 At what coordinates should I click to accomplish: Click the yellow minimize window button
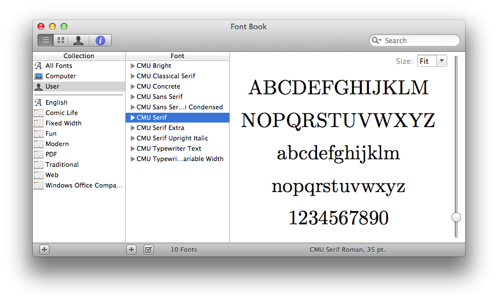tap(52, 26)
